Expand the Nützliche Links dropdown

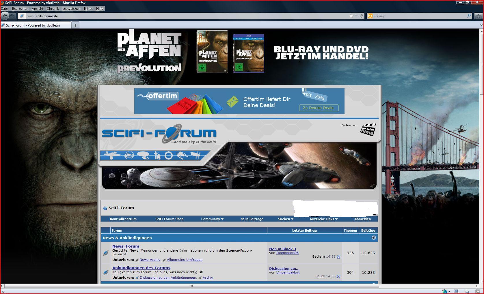tap(323, 219)
